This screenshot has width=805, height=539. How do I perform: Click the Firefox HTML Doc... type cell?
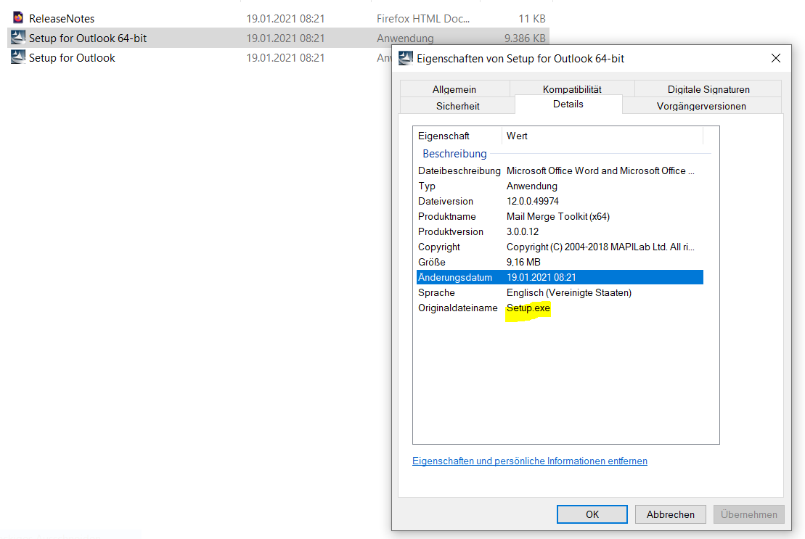point(423,18)
